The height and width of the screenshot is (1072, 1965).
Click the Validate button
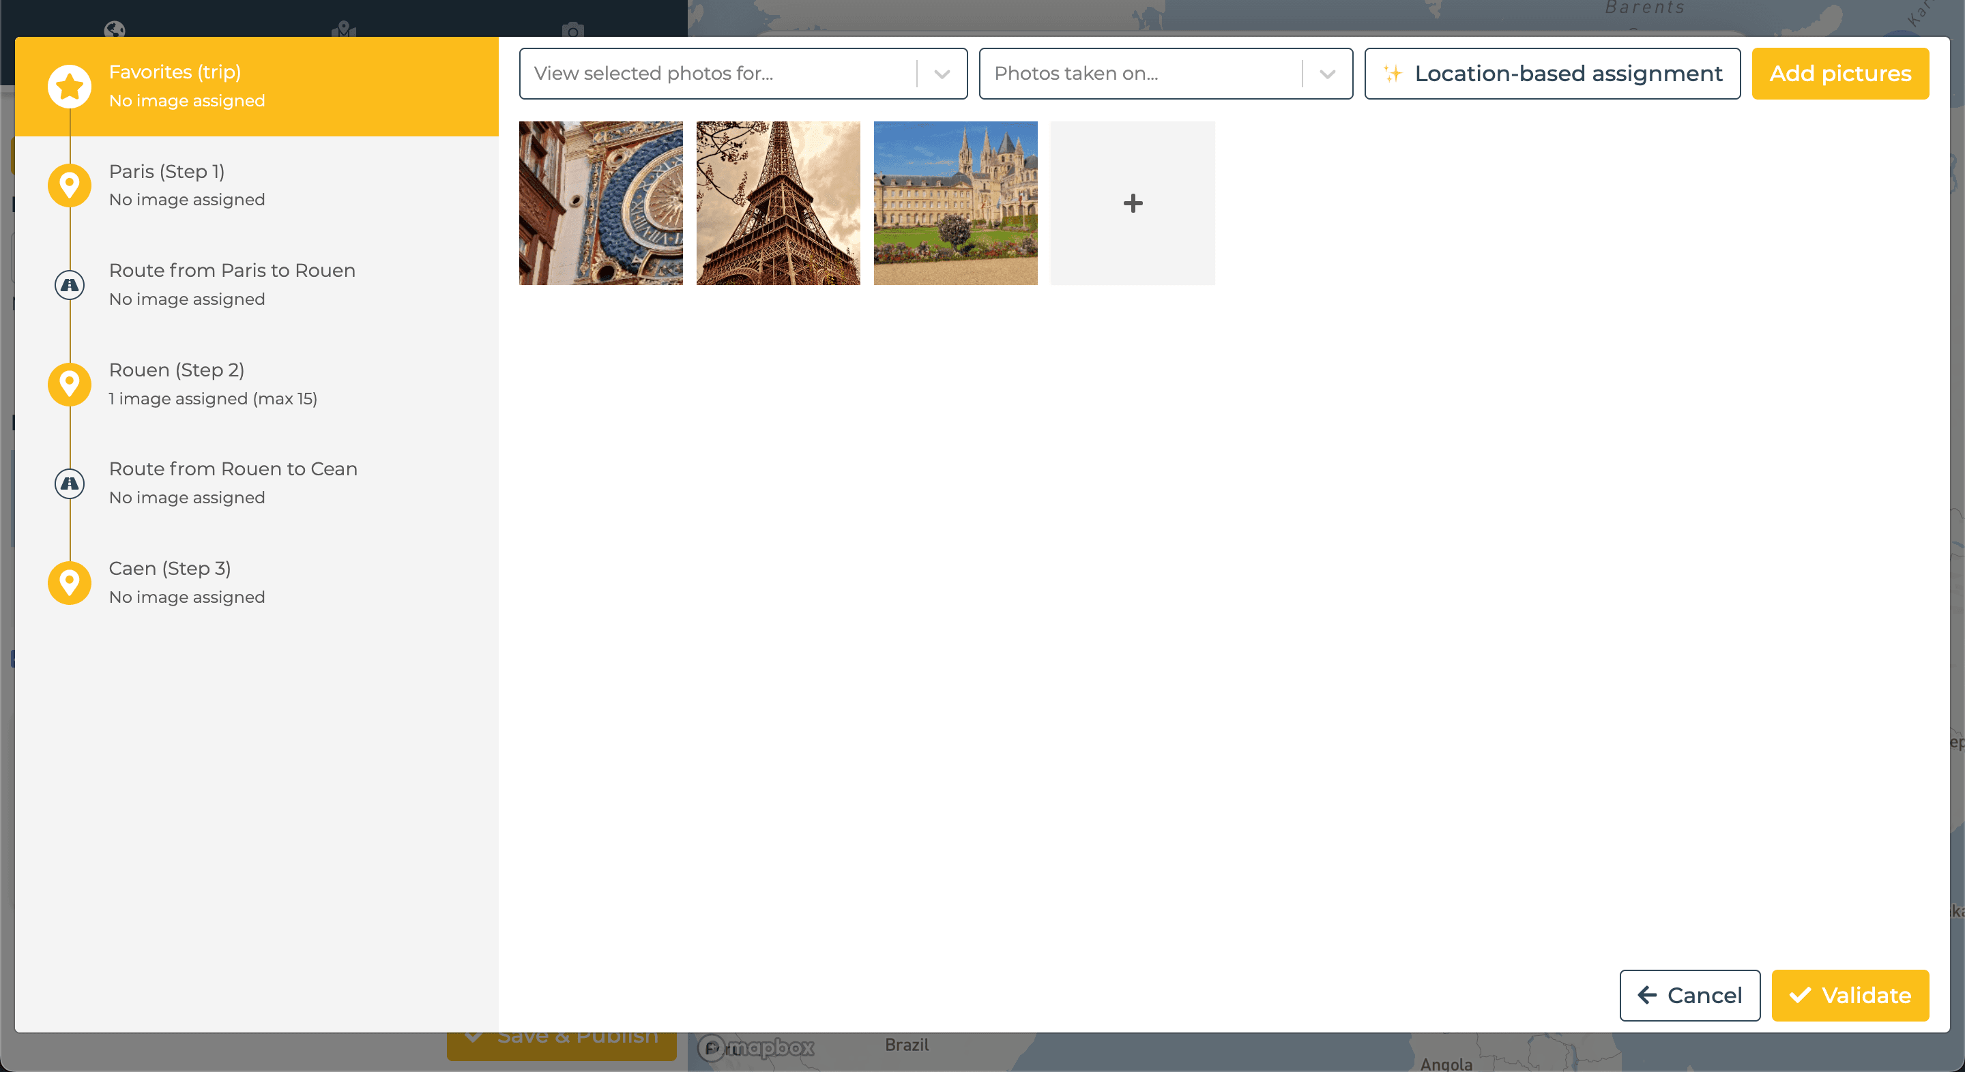(1850, 995)
